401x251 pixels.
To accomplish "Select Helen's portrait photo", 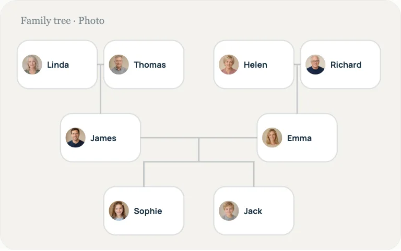I will tap(229, 65).
